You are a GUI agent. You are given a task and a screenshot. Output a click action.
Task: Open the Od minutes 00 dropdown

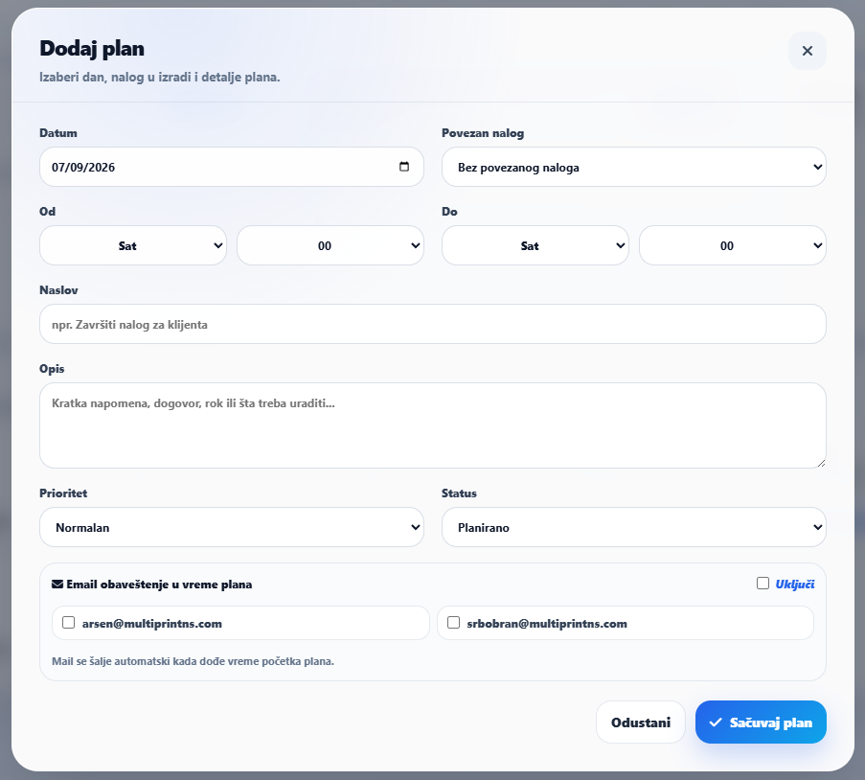[x=330, y=245]
